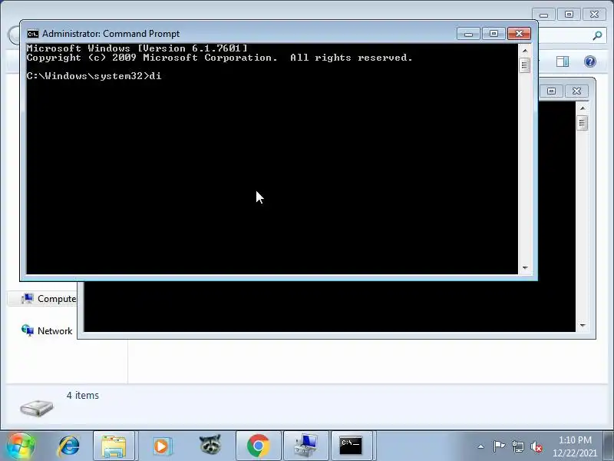Minimize the Administrator Command Prompt window
Screen dimensions: 614x461
pyautogui.click(x=469, y=34)
